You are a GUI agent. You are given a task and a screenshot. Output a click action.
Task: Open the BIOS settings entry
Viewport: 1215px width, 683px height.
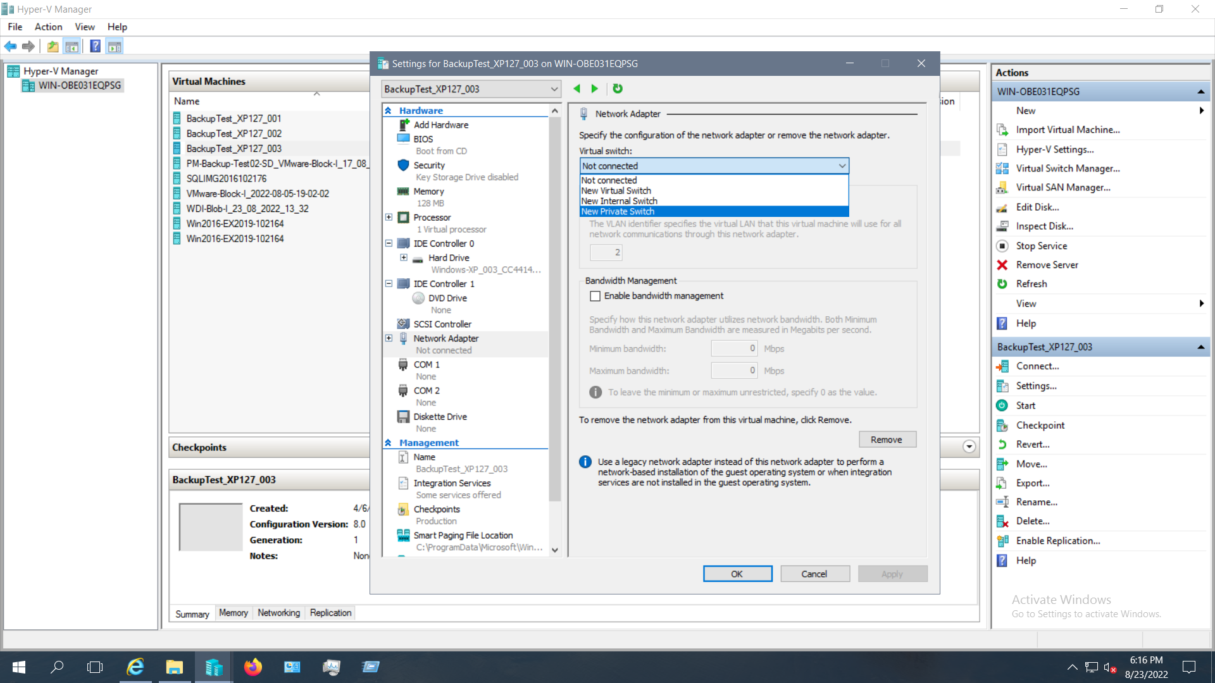click(423, 139)
